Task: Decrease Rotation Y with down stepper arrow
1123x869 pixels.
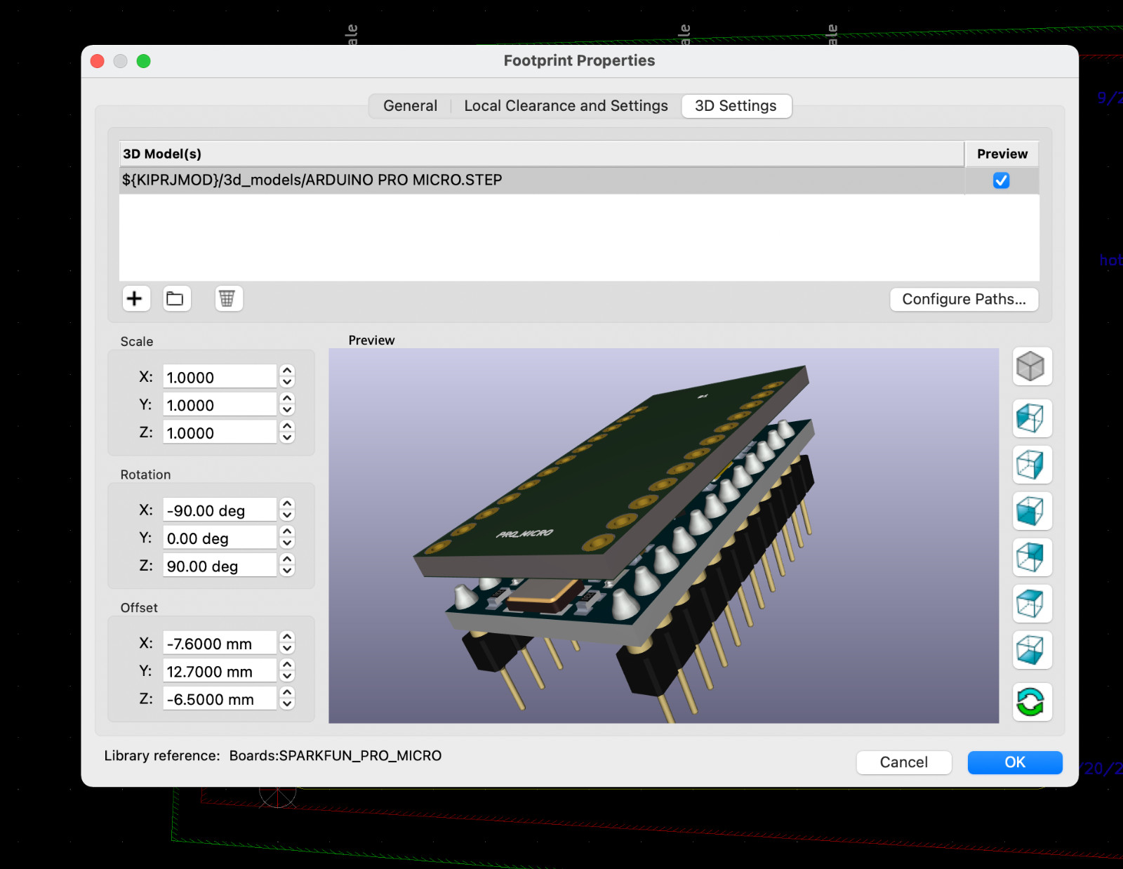Action: point(287,543)
